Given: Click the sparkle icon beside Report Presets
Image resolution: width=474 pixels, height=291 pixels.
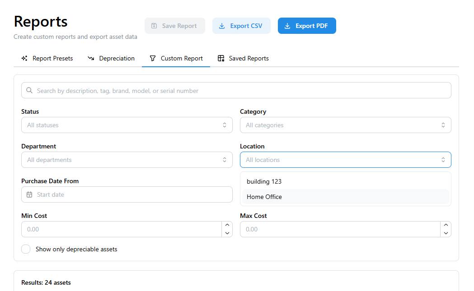Looking at the screenshot, I should pos(24,58).
